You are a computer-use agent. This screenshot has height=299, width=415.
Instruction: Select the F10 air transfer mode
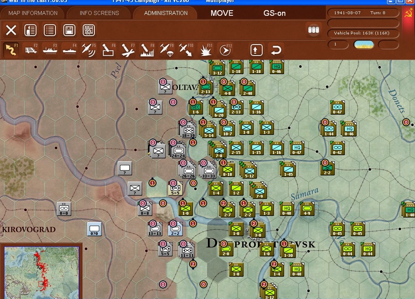186,50
